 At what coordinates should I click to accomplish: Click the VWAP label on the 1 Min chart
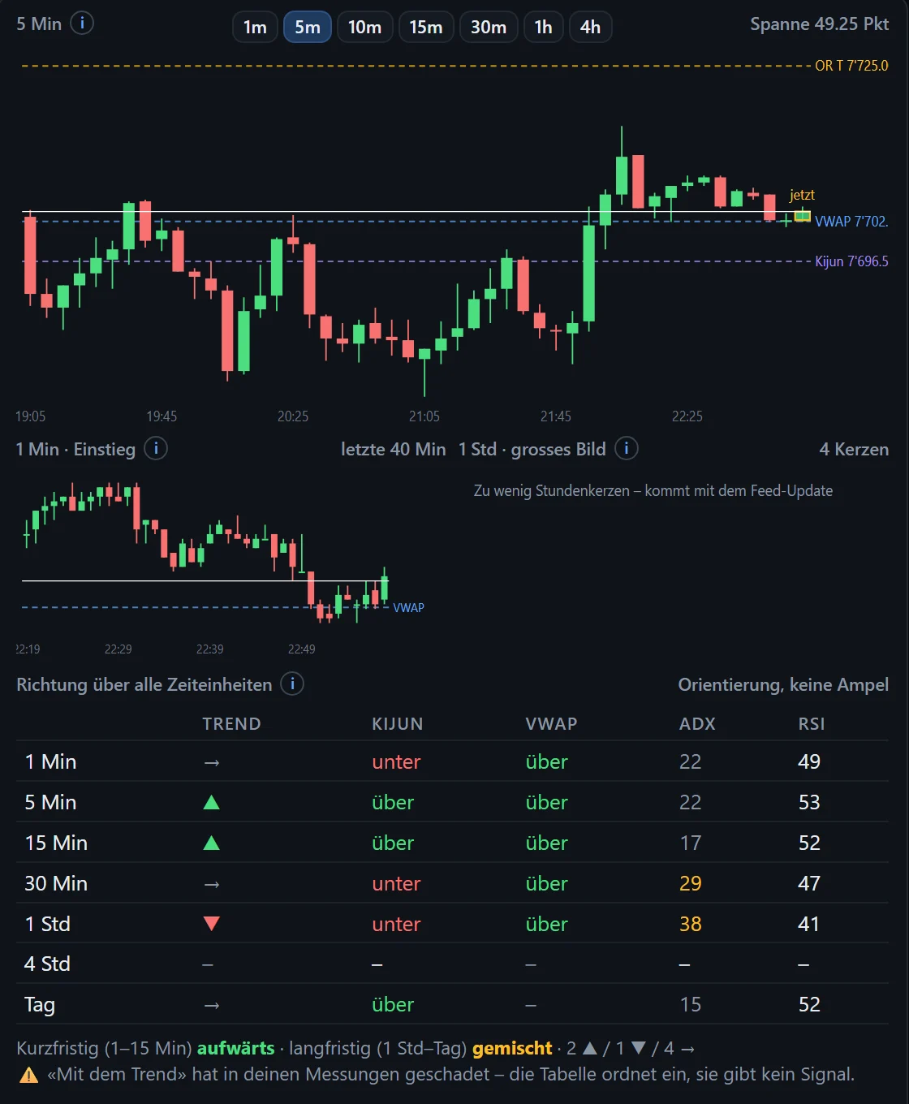click(408, 608)
